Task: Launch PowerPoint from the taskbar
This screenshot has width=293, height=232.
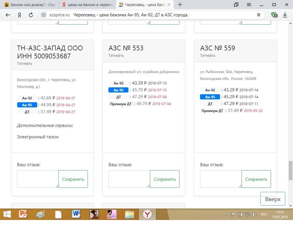Action: (23, 214)
